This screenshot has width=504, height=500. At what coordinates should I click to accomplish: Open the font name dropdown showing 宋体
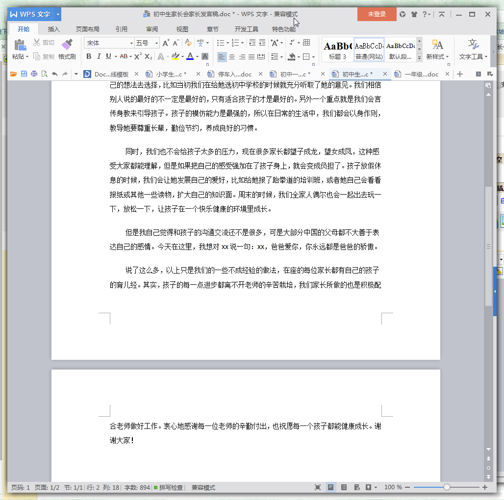[x=109, y=43]
